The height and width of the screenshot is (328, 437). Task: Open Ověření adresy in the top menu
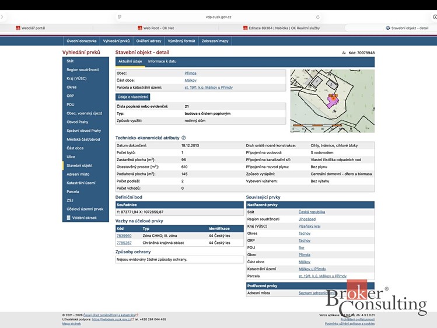tap(149, 41)
